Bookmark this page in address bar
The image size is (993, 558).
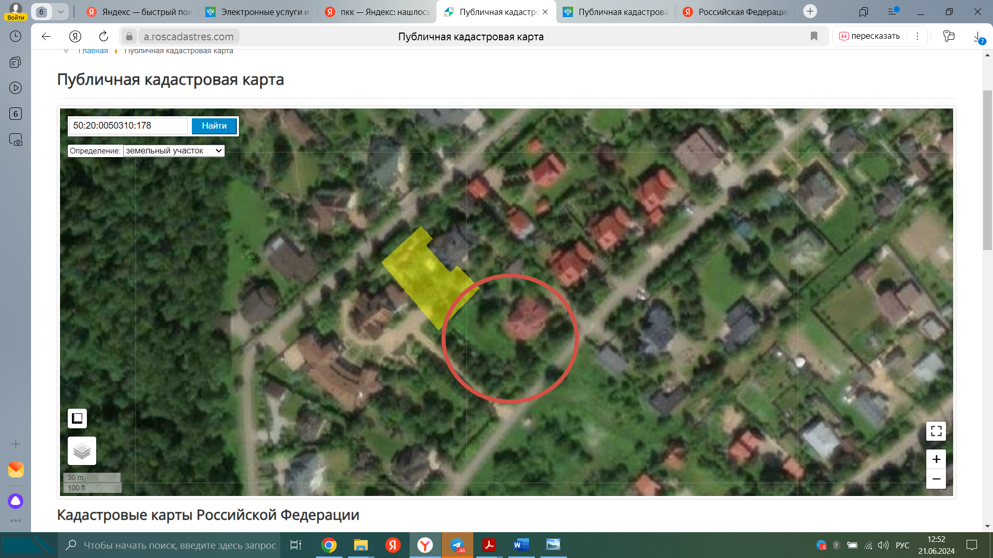(814, 36)
